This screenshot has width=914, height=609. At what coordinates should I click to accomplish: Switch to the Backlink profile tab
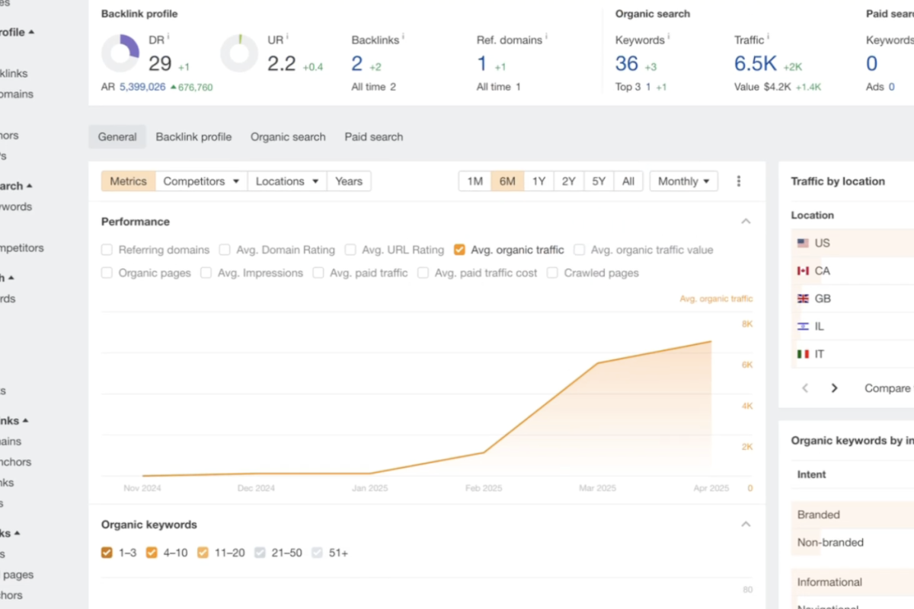click(x=193, y=137)
